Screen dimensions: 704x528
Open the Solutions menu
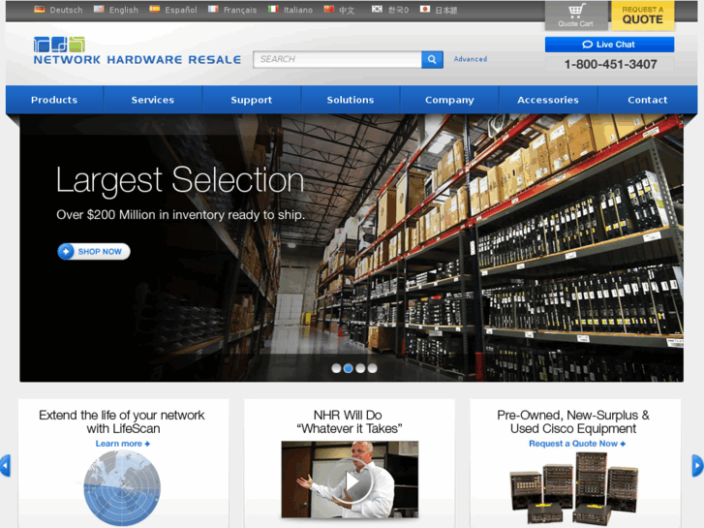click(x=351, y=100)
